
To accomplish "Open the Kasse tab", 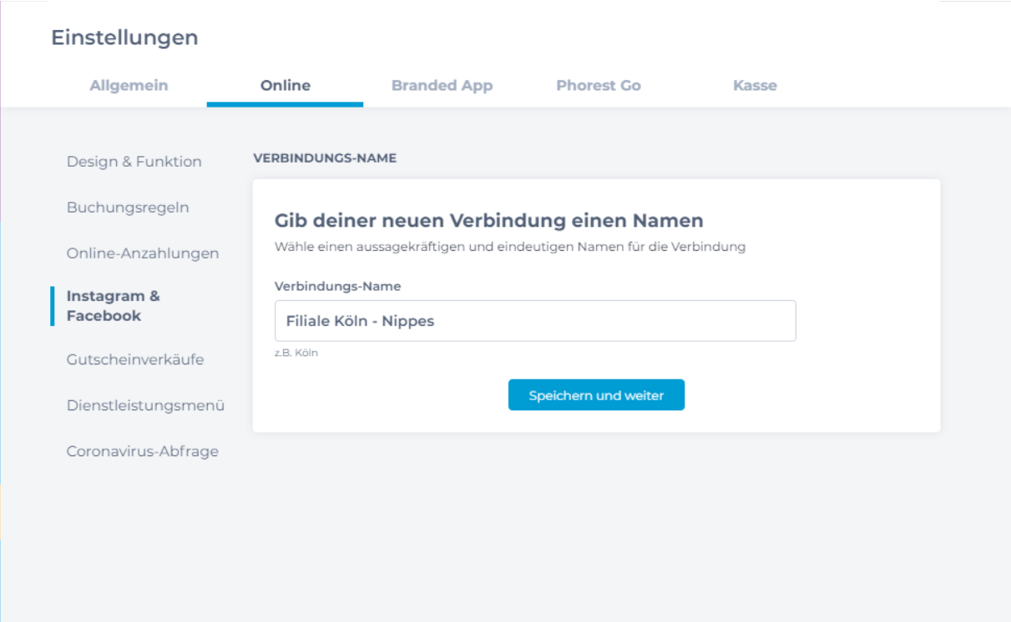I will coord(755,85).
